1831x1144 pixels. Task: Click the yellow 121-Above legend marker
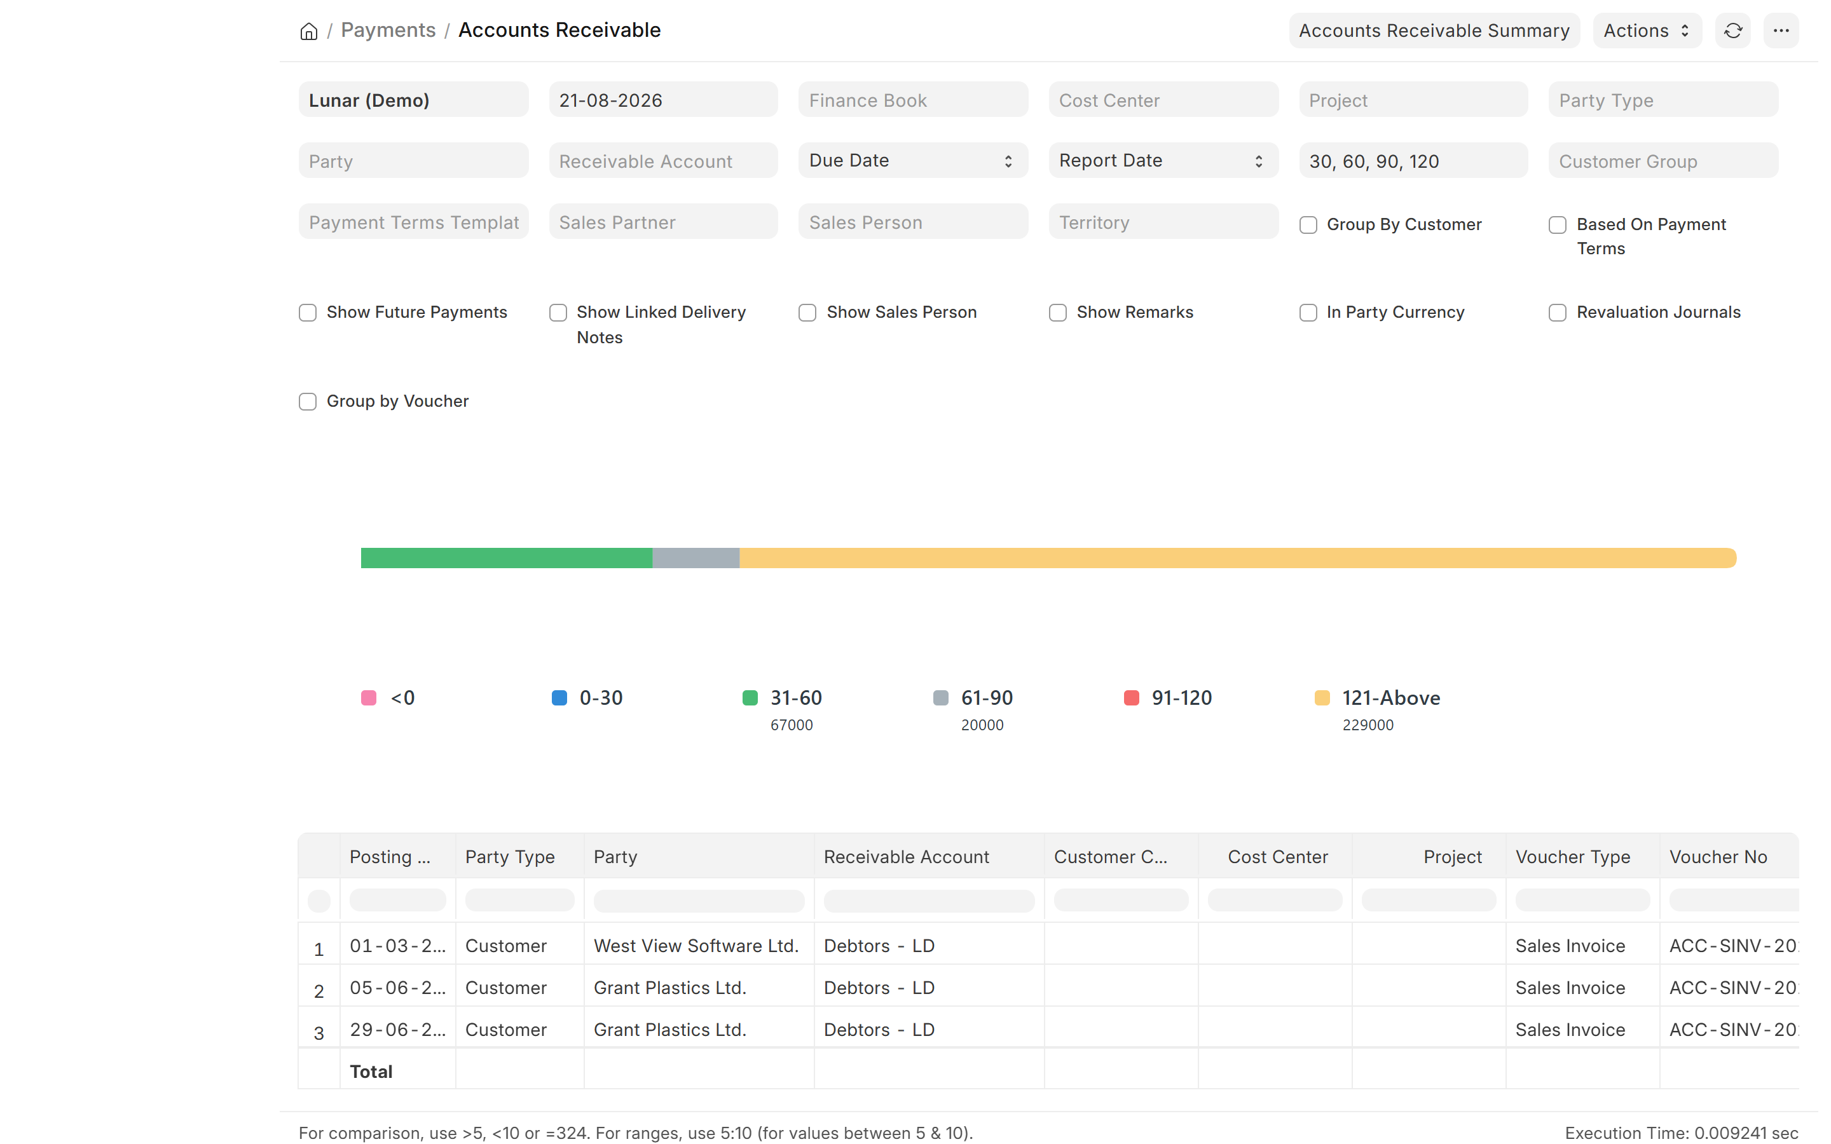pyautogui.click(x=1322, y=698)
